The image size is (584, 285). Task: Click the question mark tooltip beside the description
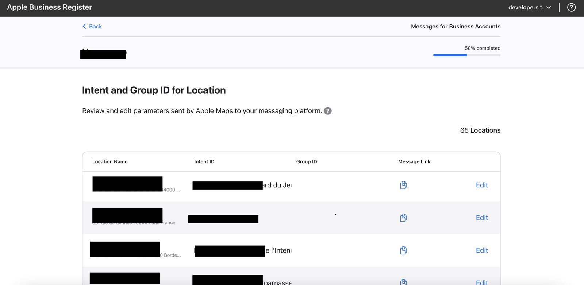[x=328, y=111]
